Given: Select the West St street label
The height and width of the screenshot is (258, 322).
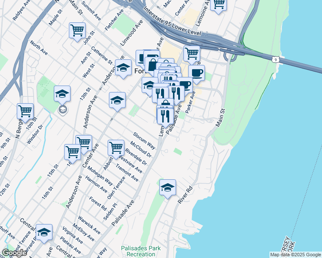Looking at the screenshot, I should (89, 71).
